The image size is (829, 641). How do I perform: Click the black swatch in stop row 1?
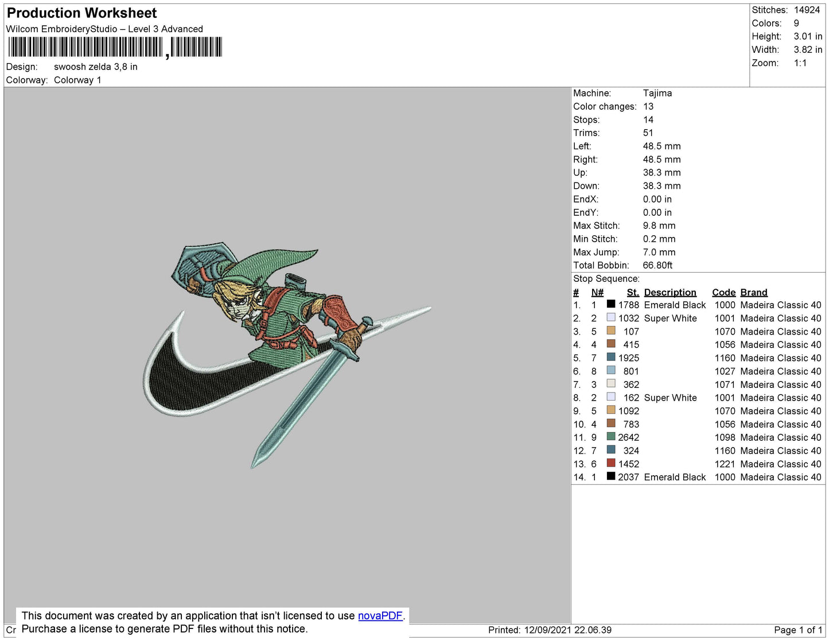(611, 304)
